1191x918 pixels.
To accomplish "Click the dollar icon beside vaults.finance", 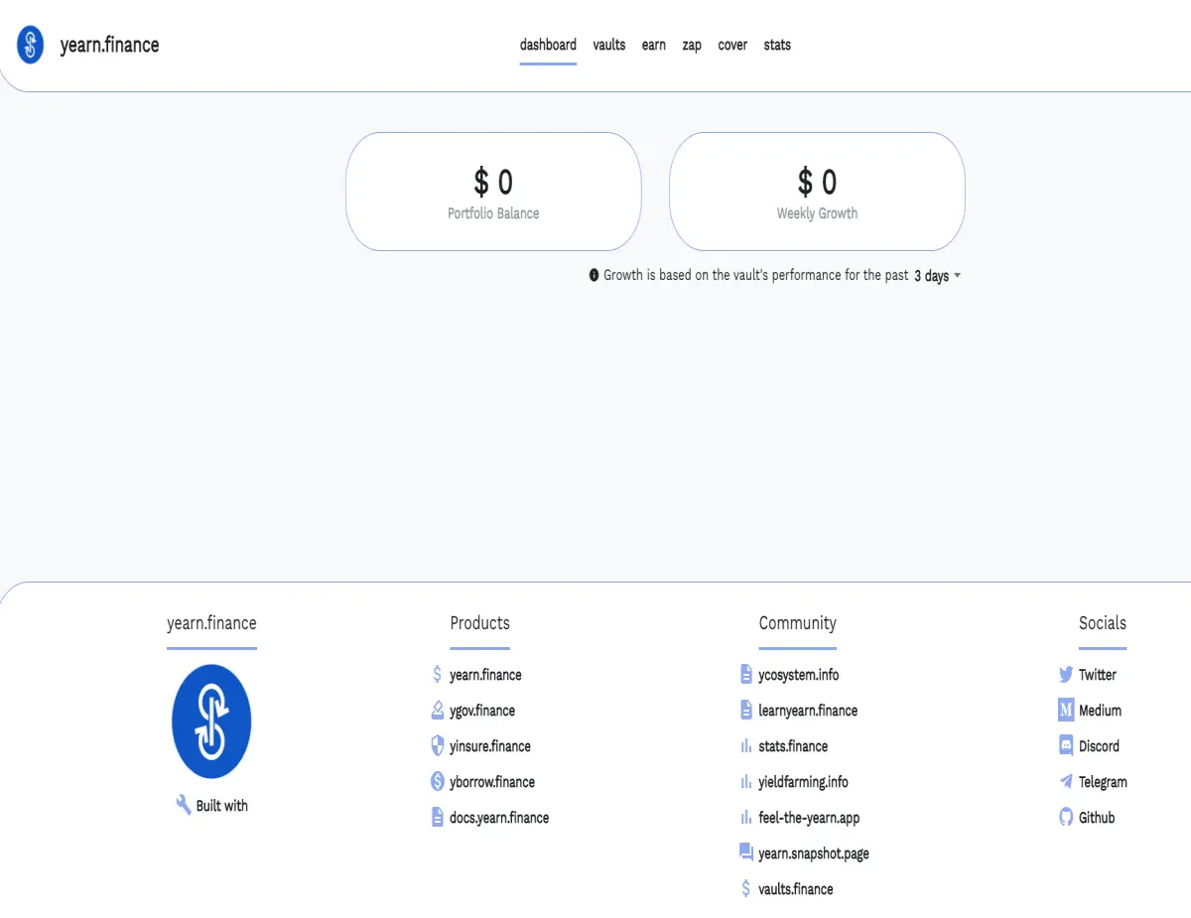I will coord(746,889).
